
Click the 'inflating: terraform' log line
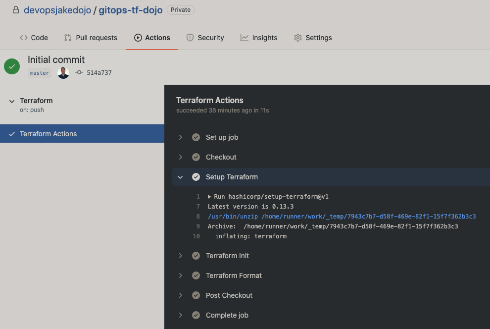(251, 236)
